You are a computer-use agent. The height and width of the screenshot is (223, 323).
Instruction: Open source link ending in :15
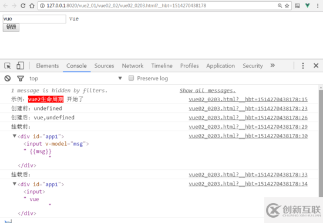click(248, 100)
